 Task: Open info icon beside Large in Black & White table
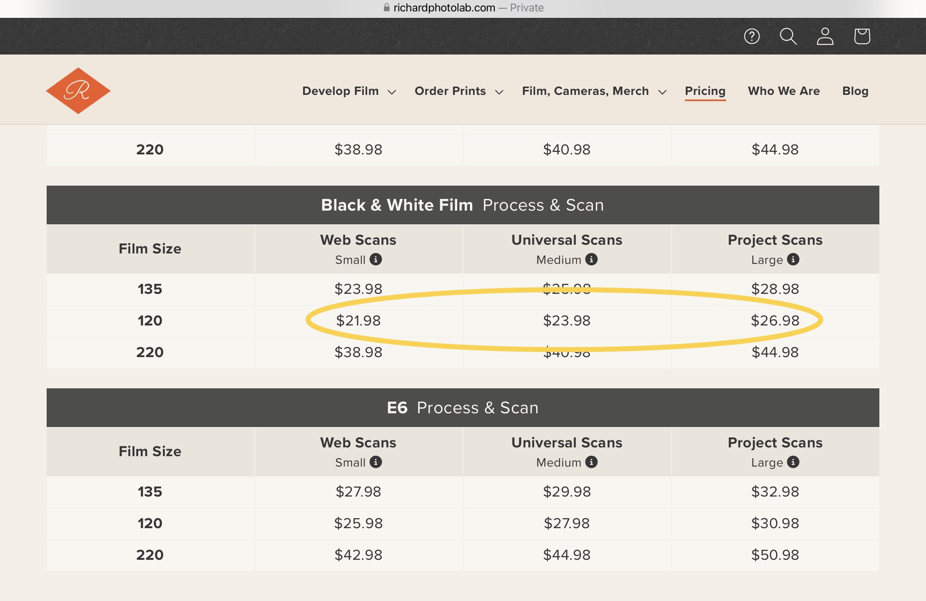click(793, 259)
